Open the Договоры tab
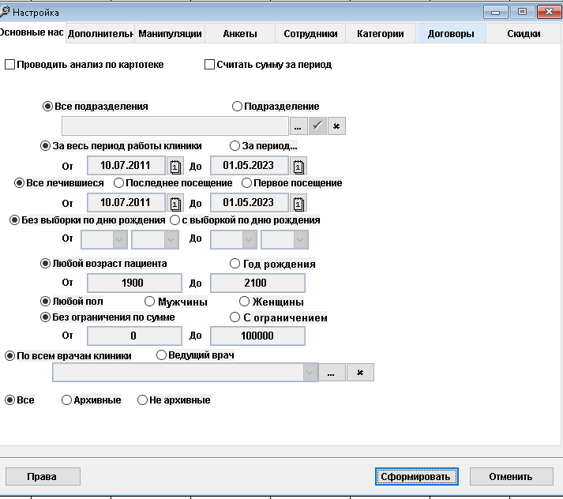563x499 pixels. [450, 34]
